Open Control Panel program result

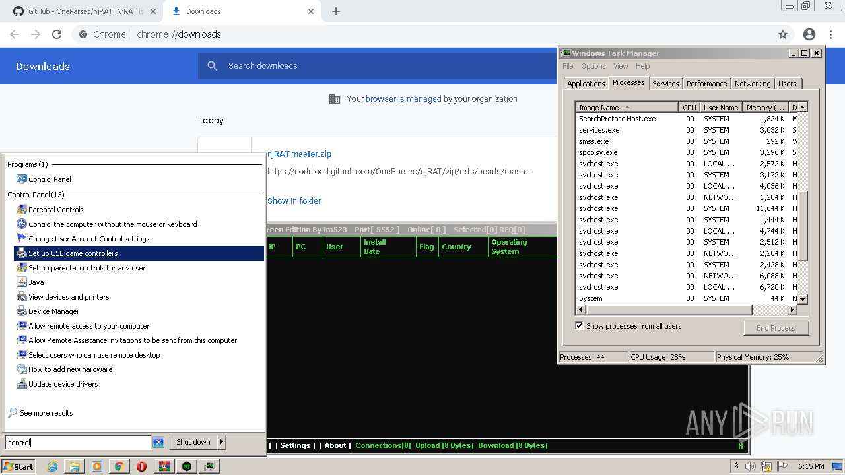click(x=50, y=179)
